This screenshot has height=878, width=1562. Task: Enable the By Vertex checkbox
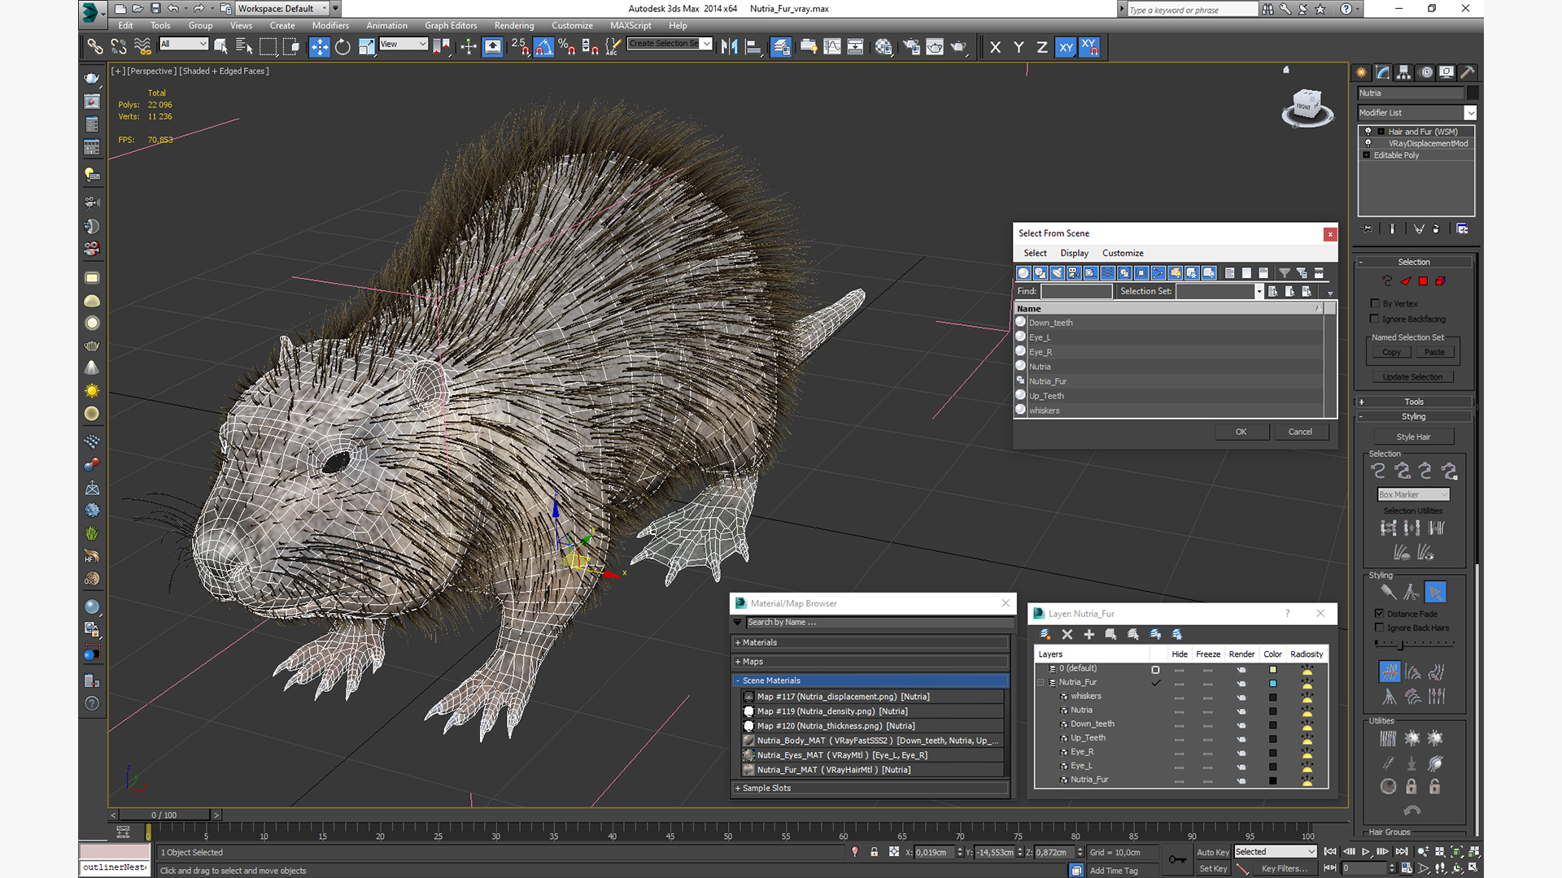(1375, 303)
